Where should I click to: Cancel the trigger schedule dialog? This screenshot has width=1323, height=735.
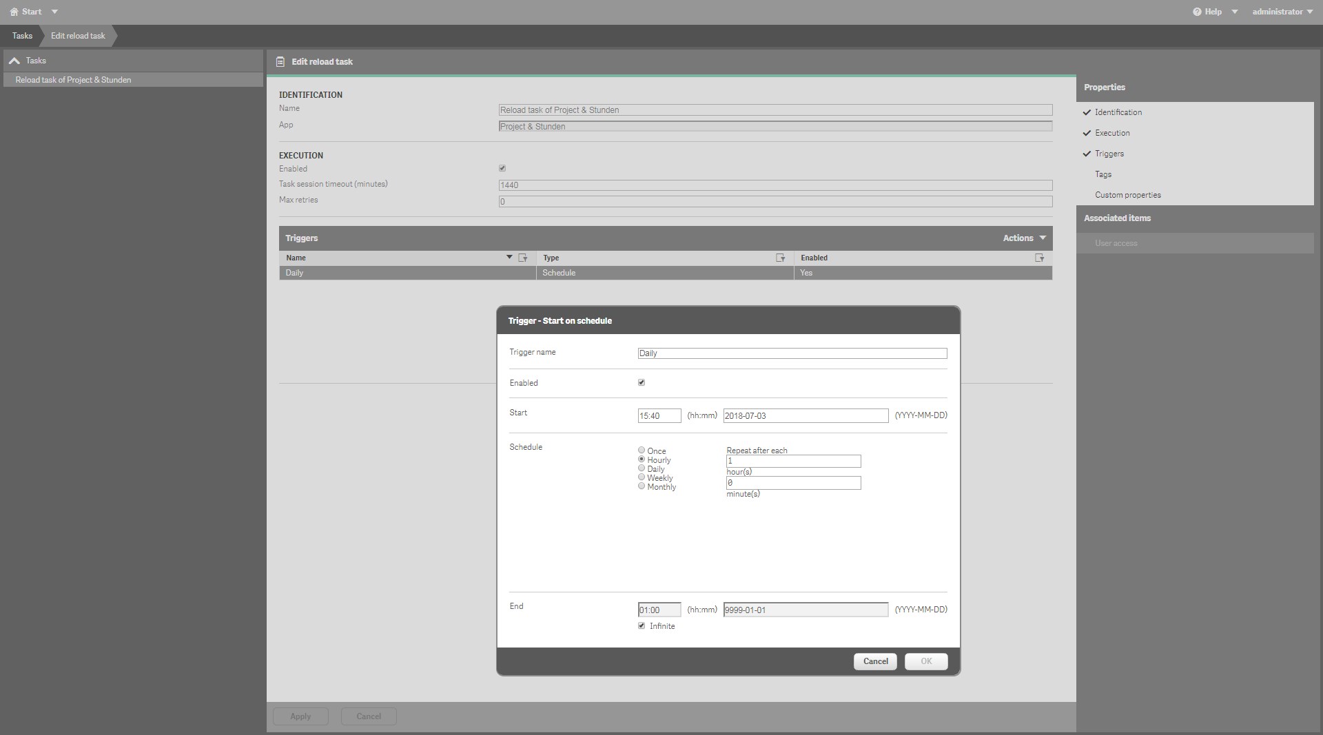point(875,661)
